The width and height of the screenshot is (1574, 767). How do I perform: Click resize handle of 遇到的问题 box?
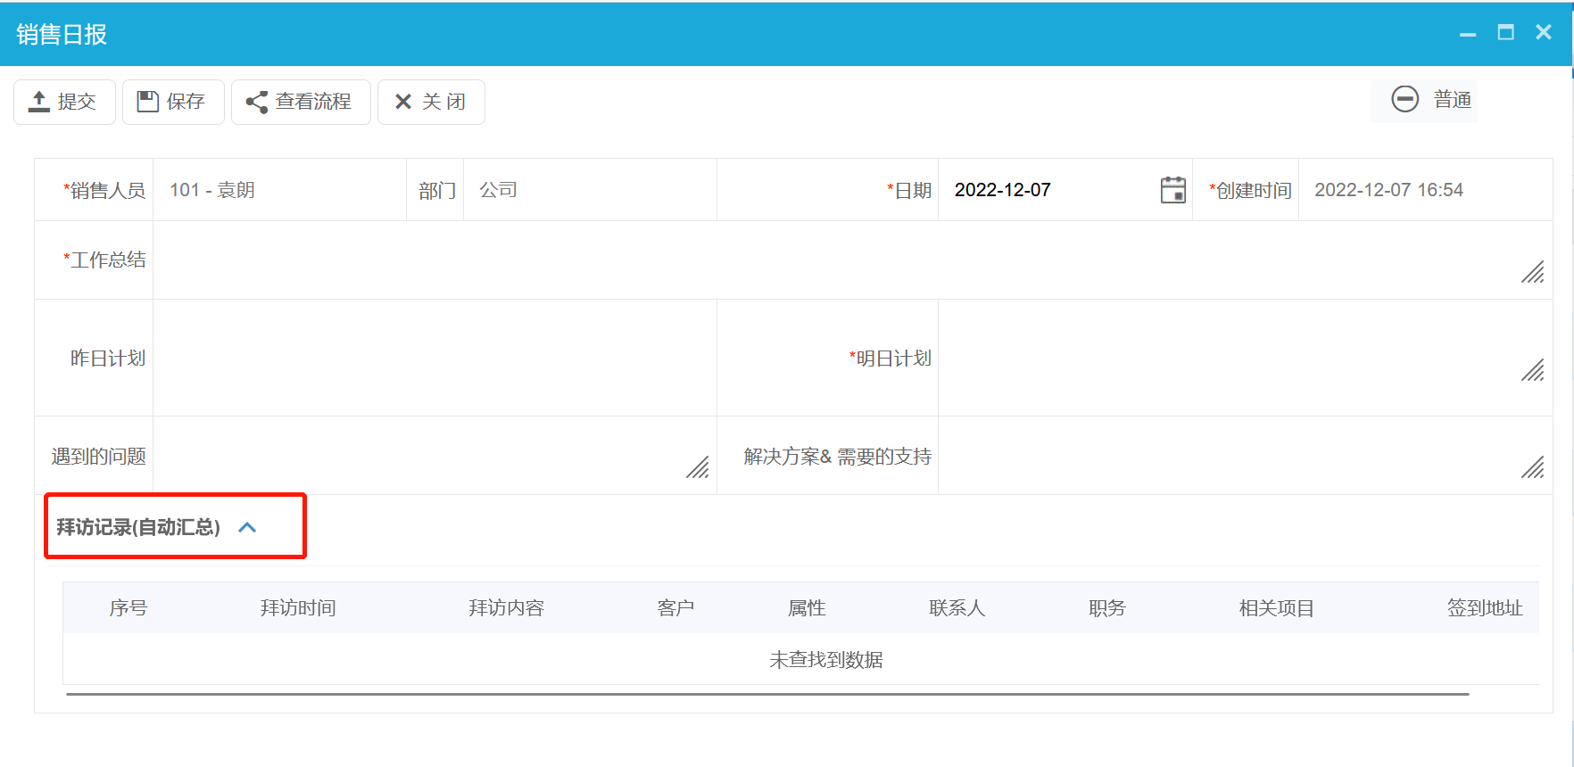coord(698,467)
